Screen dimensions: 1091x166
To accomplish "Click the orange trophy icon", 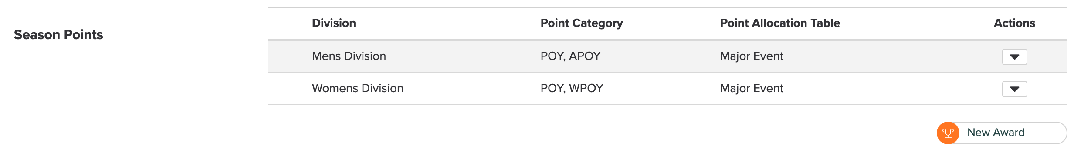I will [948, 133].
